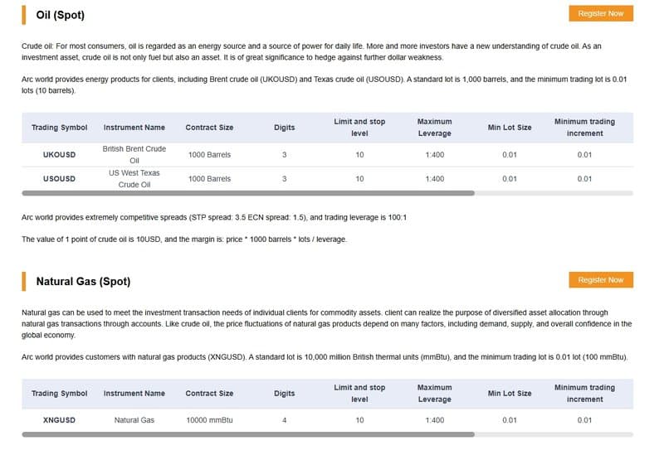Click the Natural Gas instrument name cell
Screen dimensions: 664x450
[134, 420]
